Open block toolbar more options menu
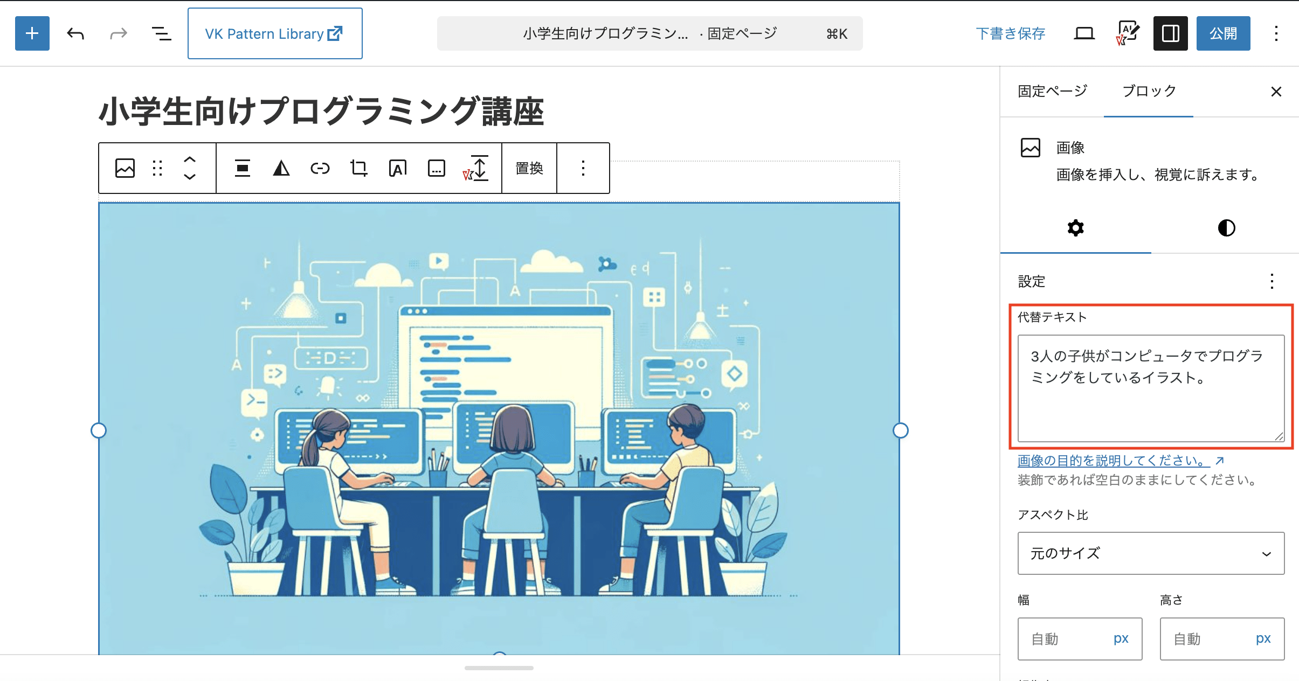1299x681 pixels. 583,168
